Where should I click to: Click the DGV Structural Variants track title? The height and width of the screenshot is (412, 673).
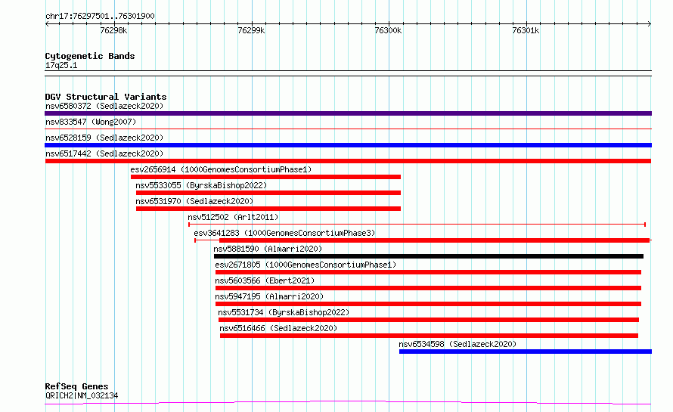click(x=106, y=97)
